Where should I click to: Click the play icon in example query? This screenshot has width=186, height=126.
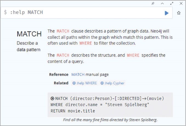52,98
